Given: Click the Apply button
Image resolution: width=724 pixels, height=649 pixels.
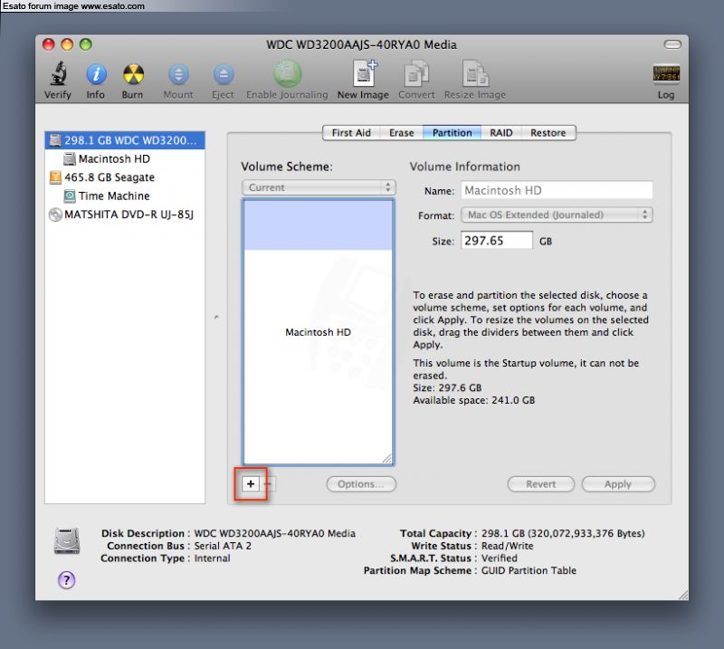Looking at the screenshot, I should [x=618, y=484].
